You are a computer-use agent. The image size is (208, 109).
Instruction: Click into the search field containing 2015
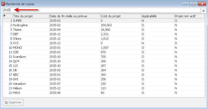102,10
